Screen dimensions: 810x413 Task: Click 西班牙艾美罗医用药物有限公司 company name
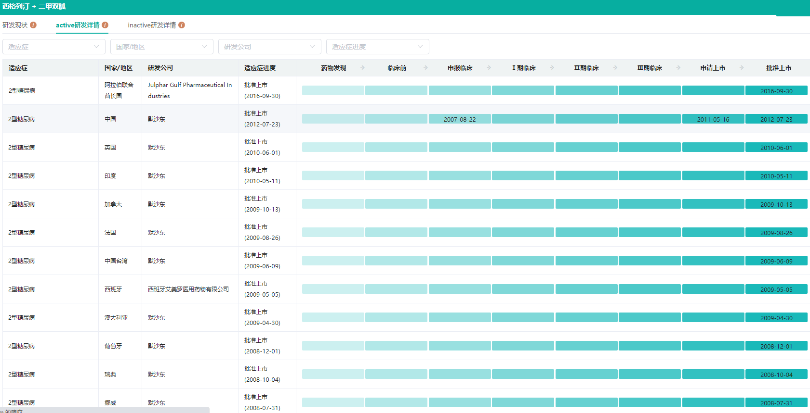188,289
